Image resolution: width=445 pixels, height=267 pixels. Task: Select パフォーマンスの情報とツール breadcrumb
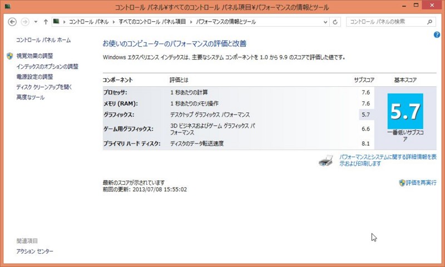226,22
